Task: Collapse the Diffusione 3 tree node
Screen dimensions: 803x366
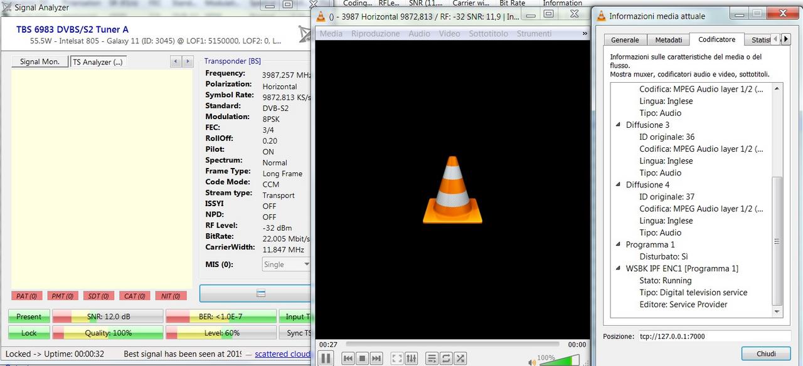Action: point(619,125)
